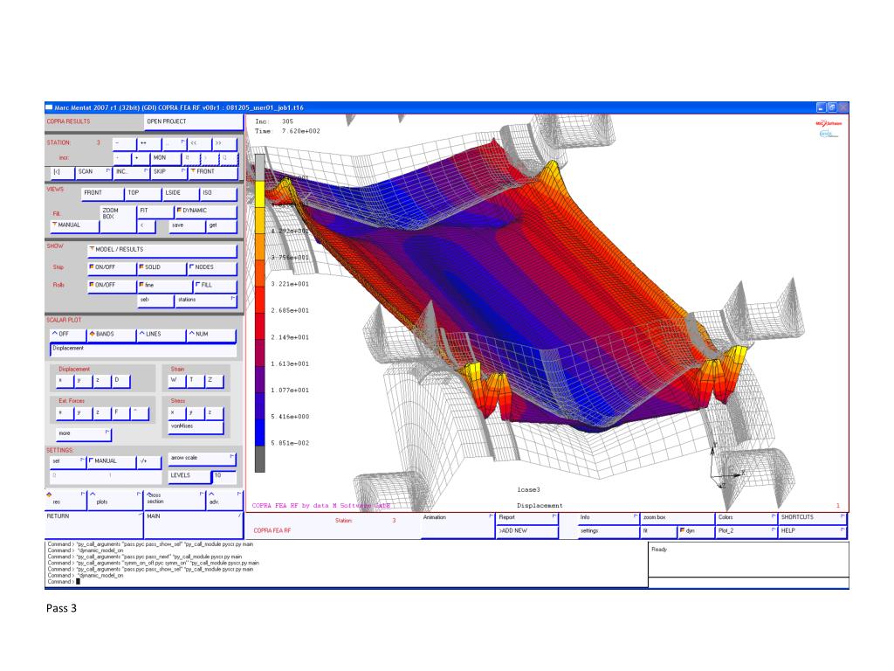Open the SKIP submenu
Screen dimensions: 894x671
tap(168, 172)
